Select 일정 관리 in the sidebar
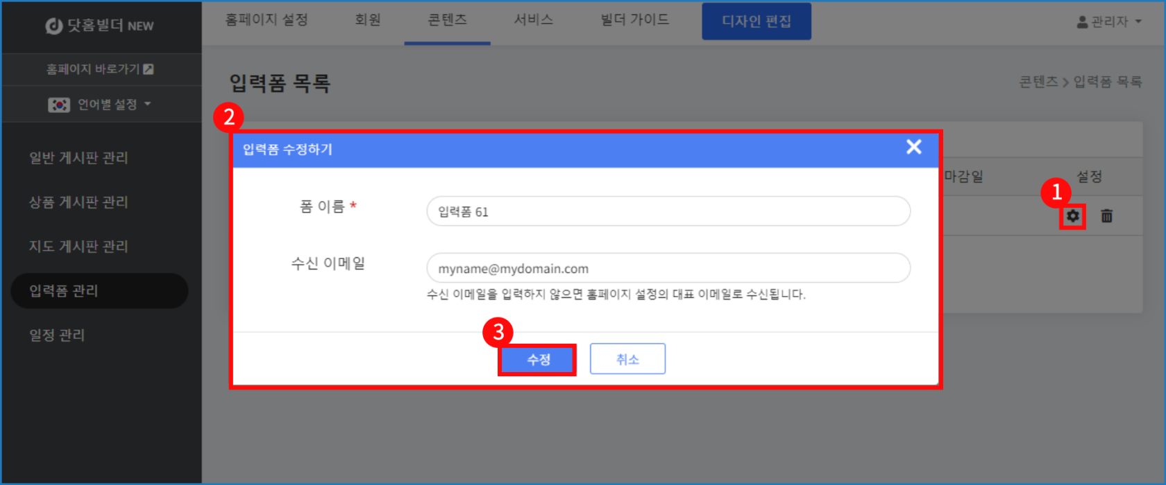Image resolution: width=1166 pixels, height=485 pixels. point(57,335)
